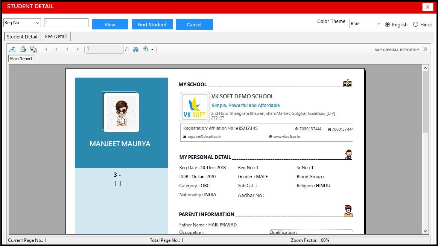
Task: Click DOB 16-Jan-2010 text
Action: 198,177
